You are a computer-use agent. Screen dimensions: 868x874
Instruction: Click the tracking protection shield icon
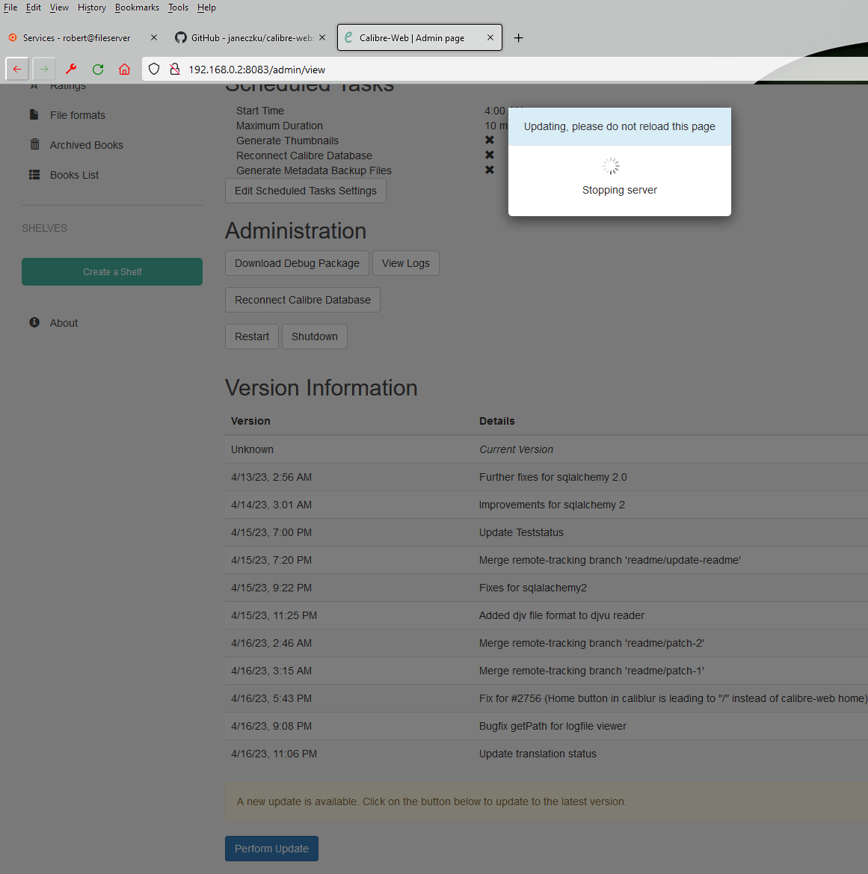point(153,69)
